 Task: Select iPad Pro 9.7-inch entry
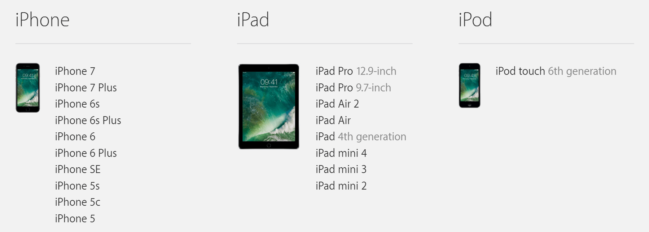(x=354, y=87)
